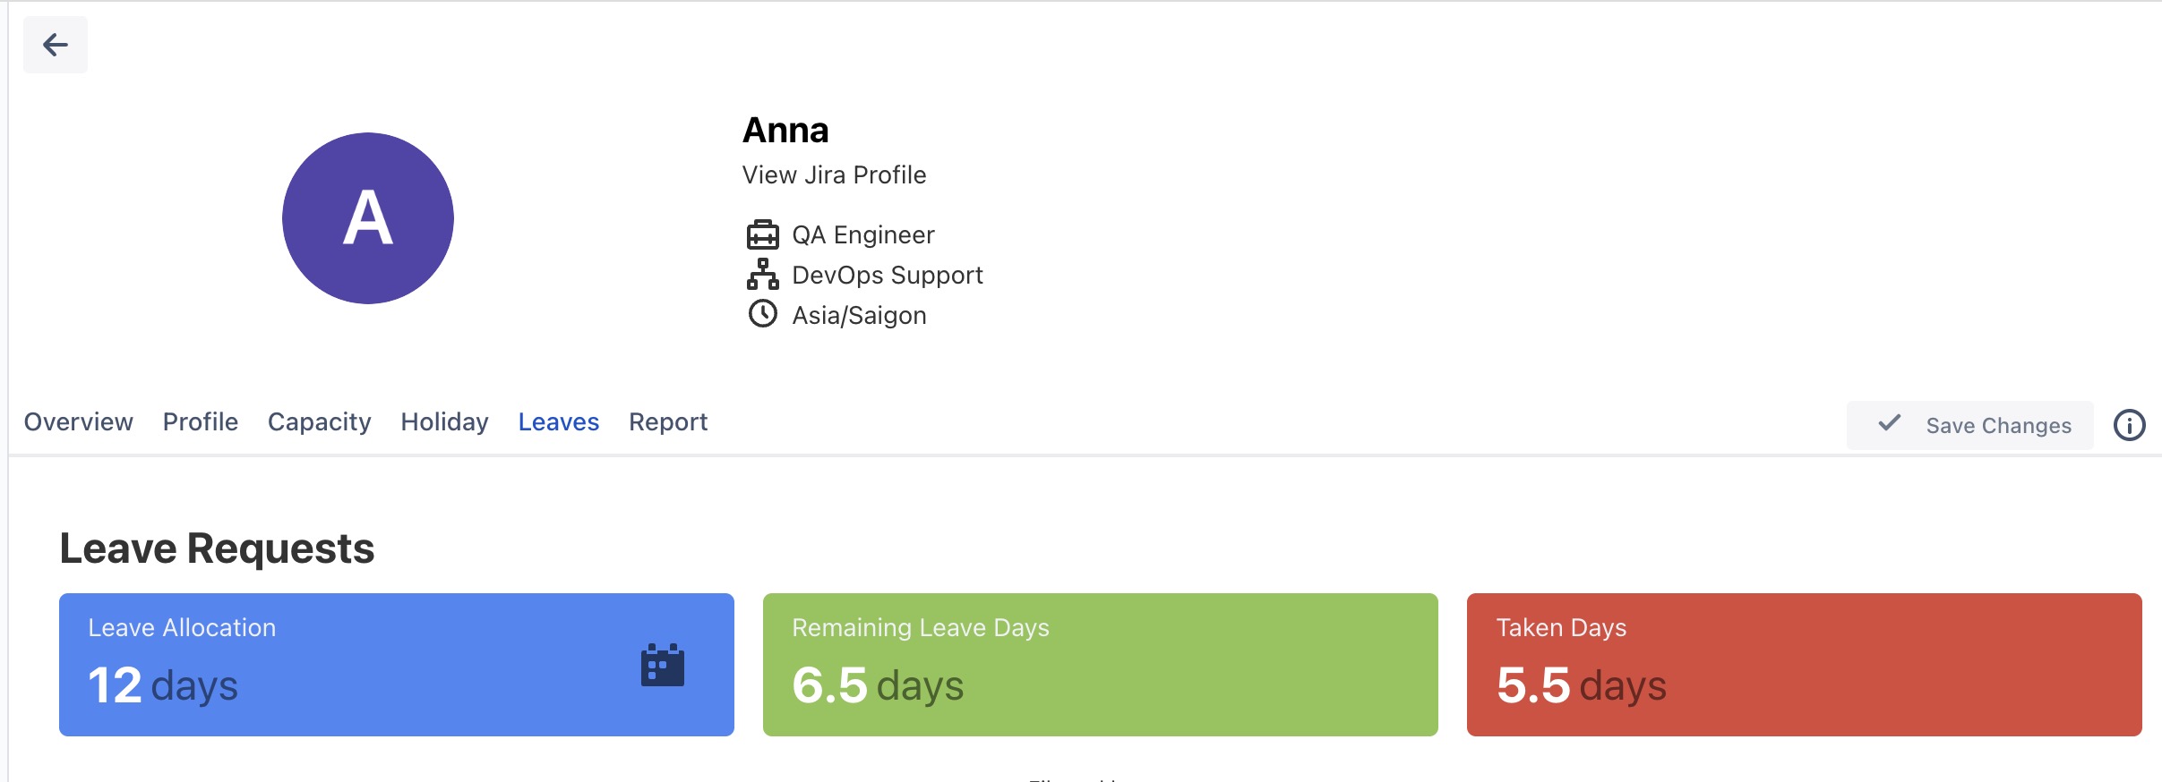Click the red Taken Days card
The image size is (2162, 782).
click(x=1804, y=665)
